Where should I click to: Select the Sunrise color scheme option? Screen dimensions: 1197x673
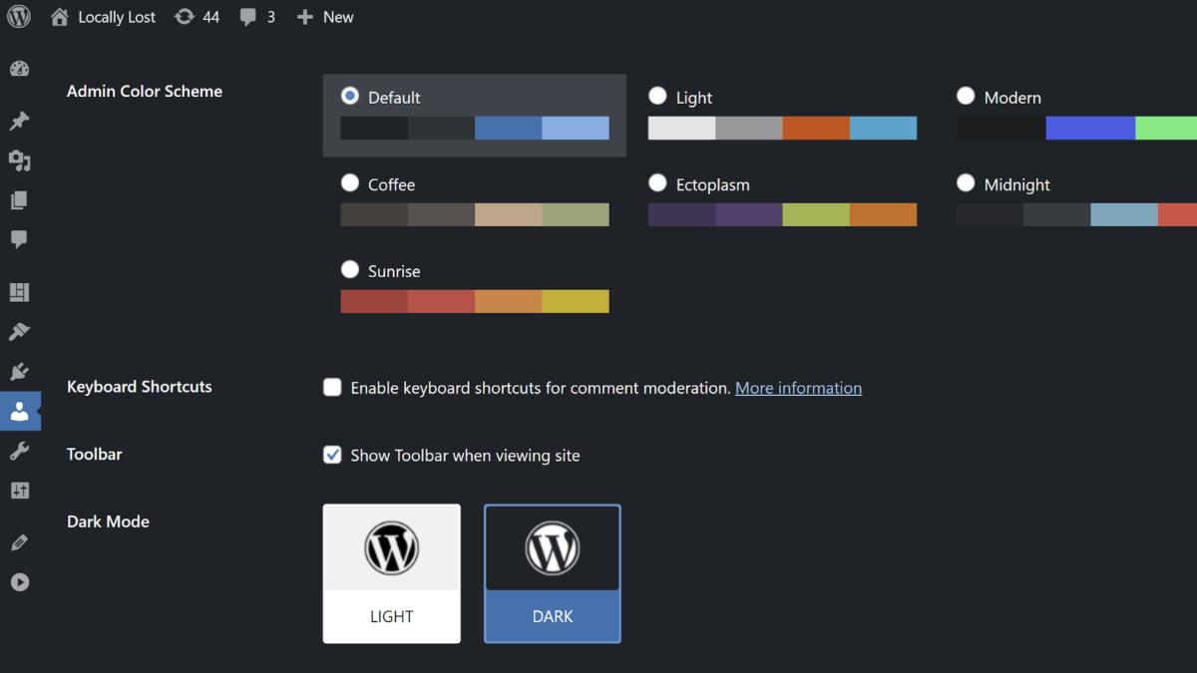[350, 270]
